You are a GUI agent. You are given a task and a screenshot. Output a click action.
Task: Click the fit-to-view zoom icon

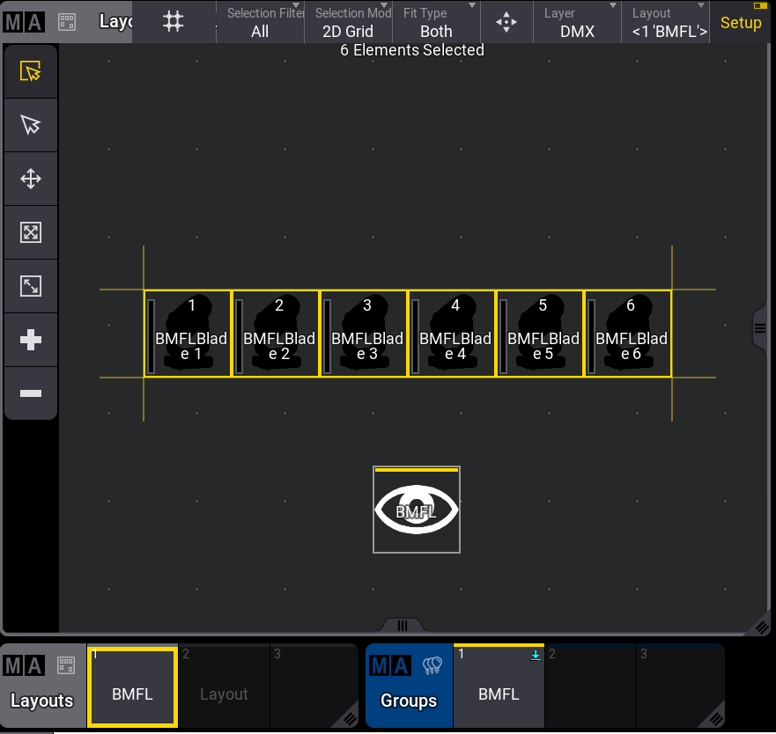[x=31, y=232]
